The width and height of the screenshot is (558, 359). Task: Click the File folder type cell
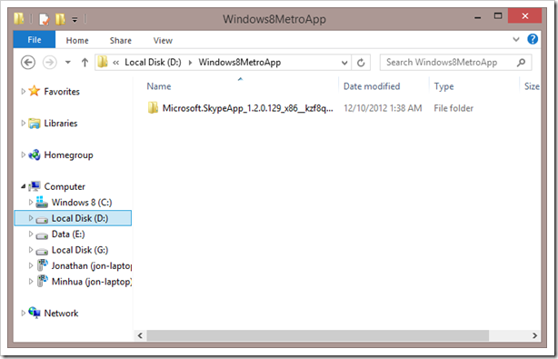453,108
